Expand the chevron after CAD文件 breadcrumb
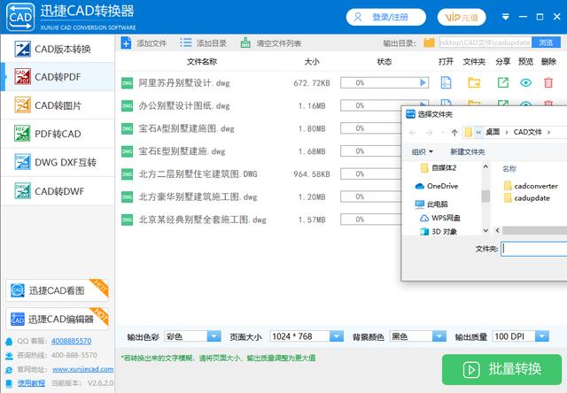 coord(549,133)
